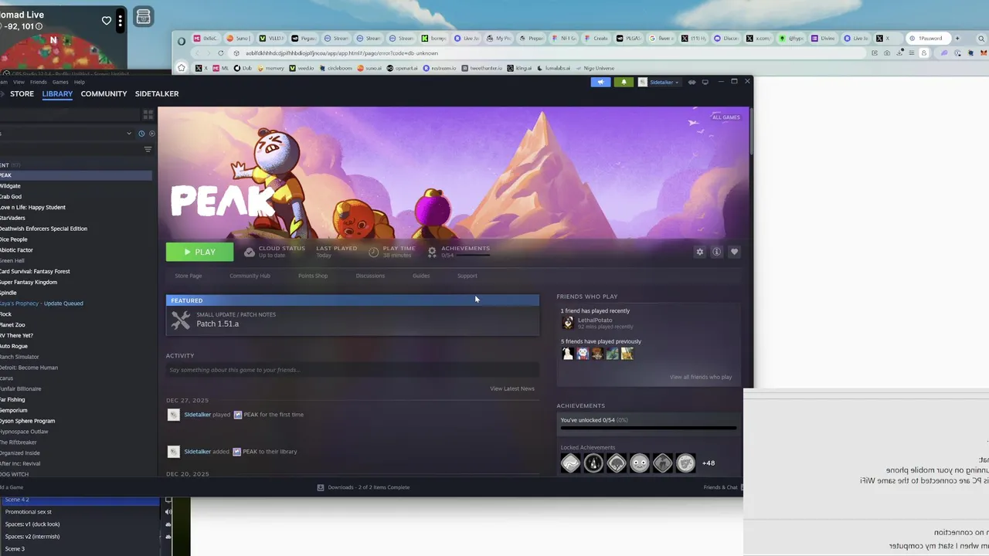The width and height of the screenshot is (989, 556).
Task: Open Steam notifications bell icon
Action: (624, 82)
